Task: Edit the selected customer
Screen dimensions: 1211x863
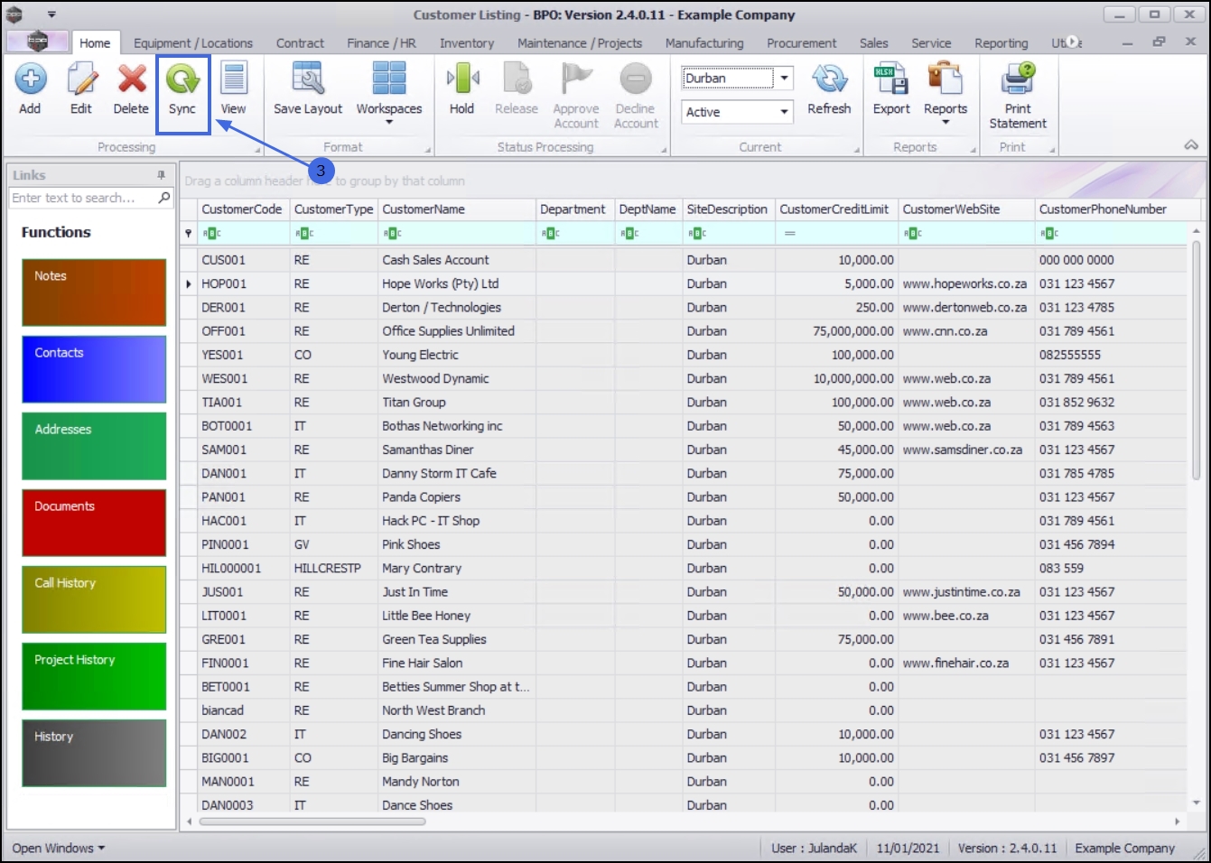Action: point(81,88)
